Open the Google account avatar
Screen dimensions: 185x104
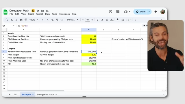(x=163, y=12)
